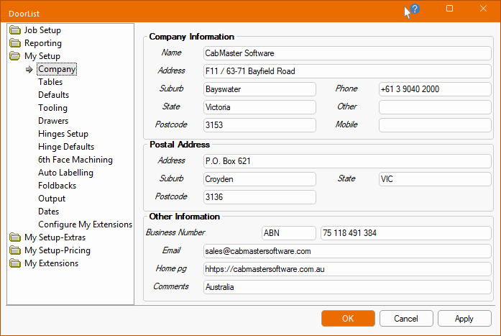Go to Configure My Extensions
501x336 pixels.
click(85, 224)
